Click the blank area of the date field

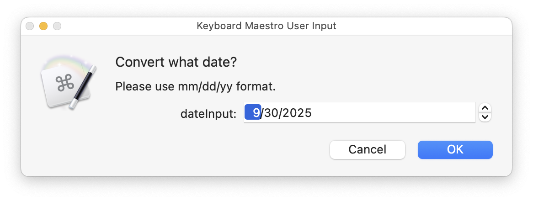tap(393, 113)
